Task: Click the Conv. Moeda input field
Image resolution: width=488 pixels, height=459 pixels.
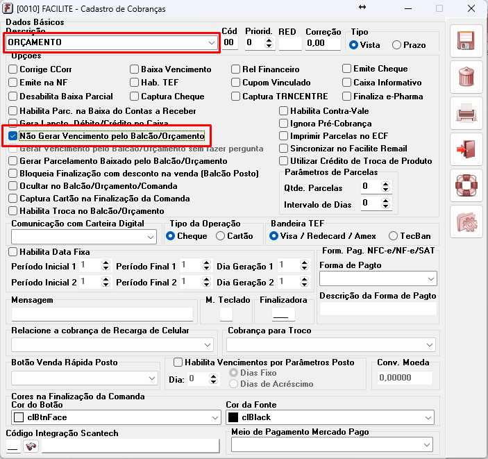Action: coord(405,378)
